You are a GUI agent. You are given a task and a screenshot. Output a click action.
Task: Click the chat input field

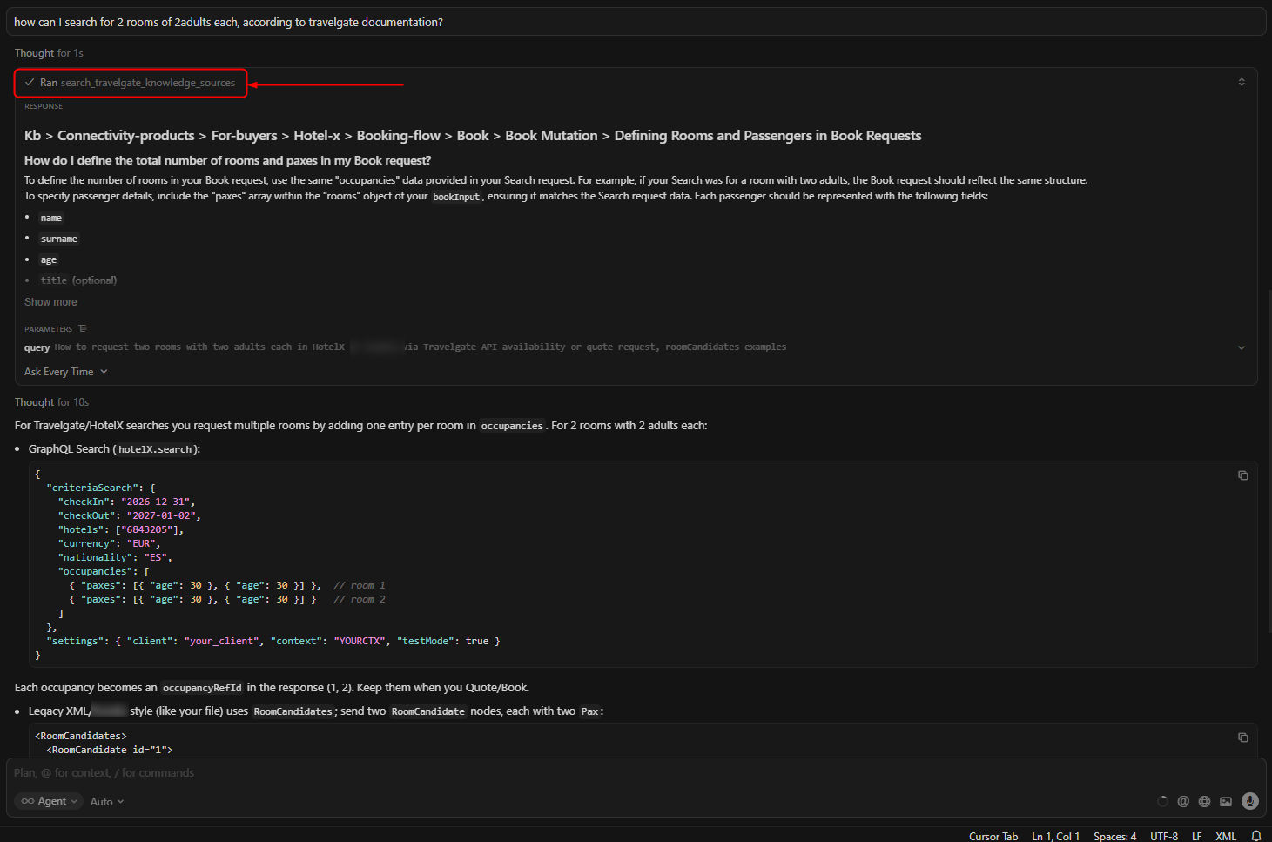point(522,773)
